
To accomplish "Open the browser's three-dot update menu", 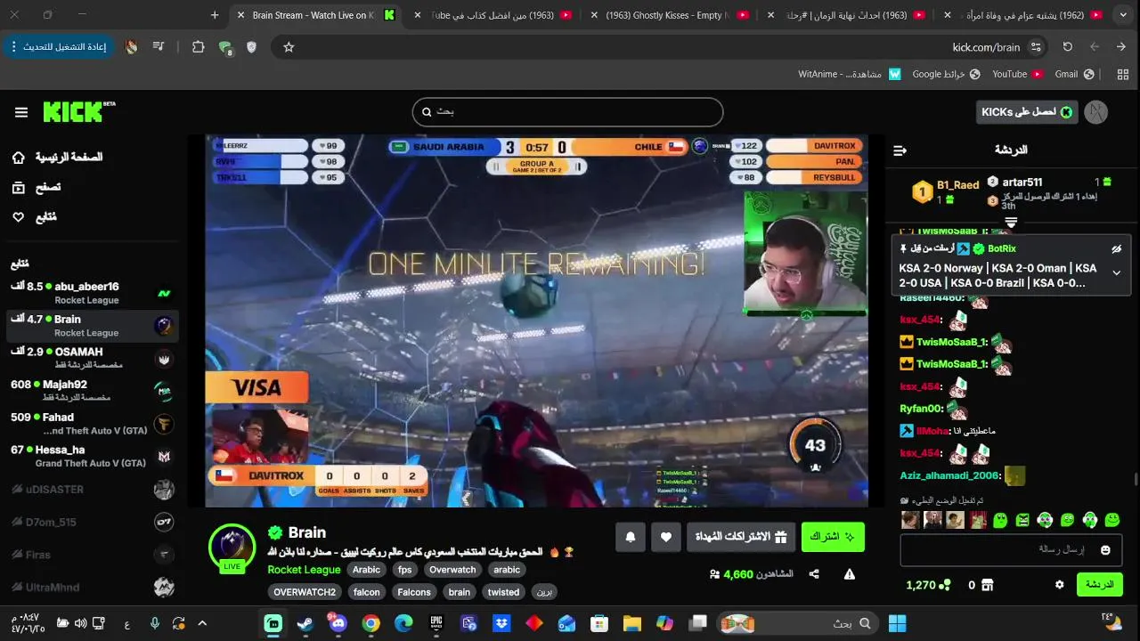I will (x=59, y=47).
